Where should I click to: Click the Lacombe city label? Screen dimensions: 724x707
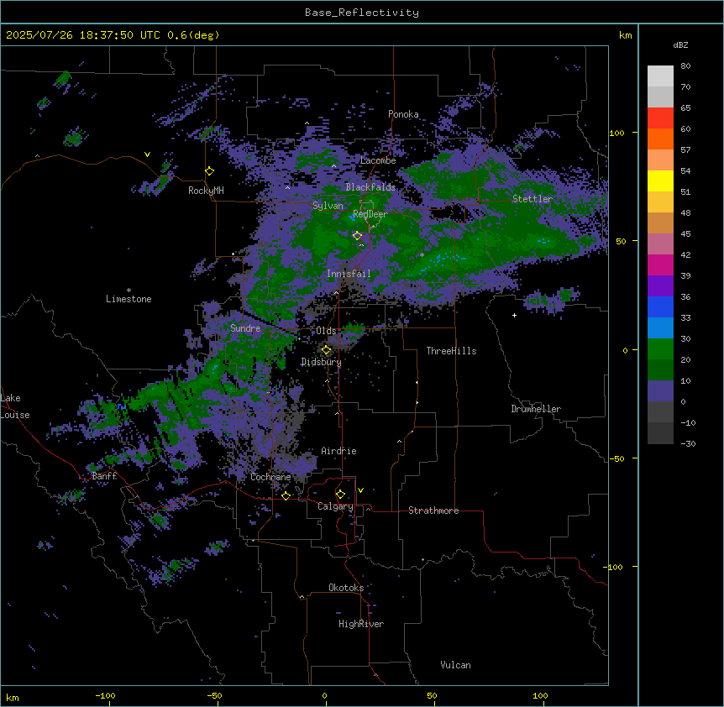(x=378, y=160)
